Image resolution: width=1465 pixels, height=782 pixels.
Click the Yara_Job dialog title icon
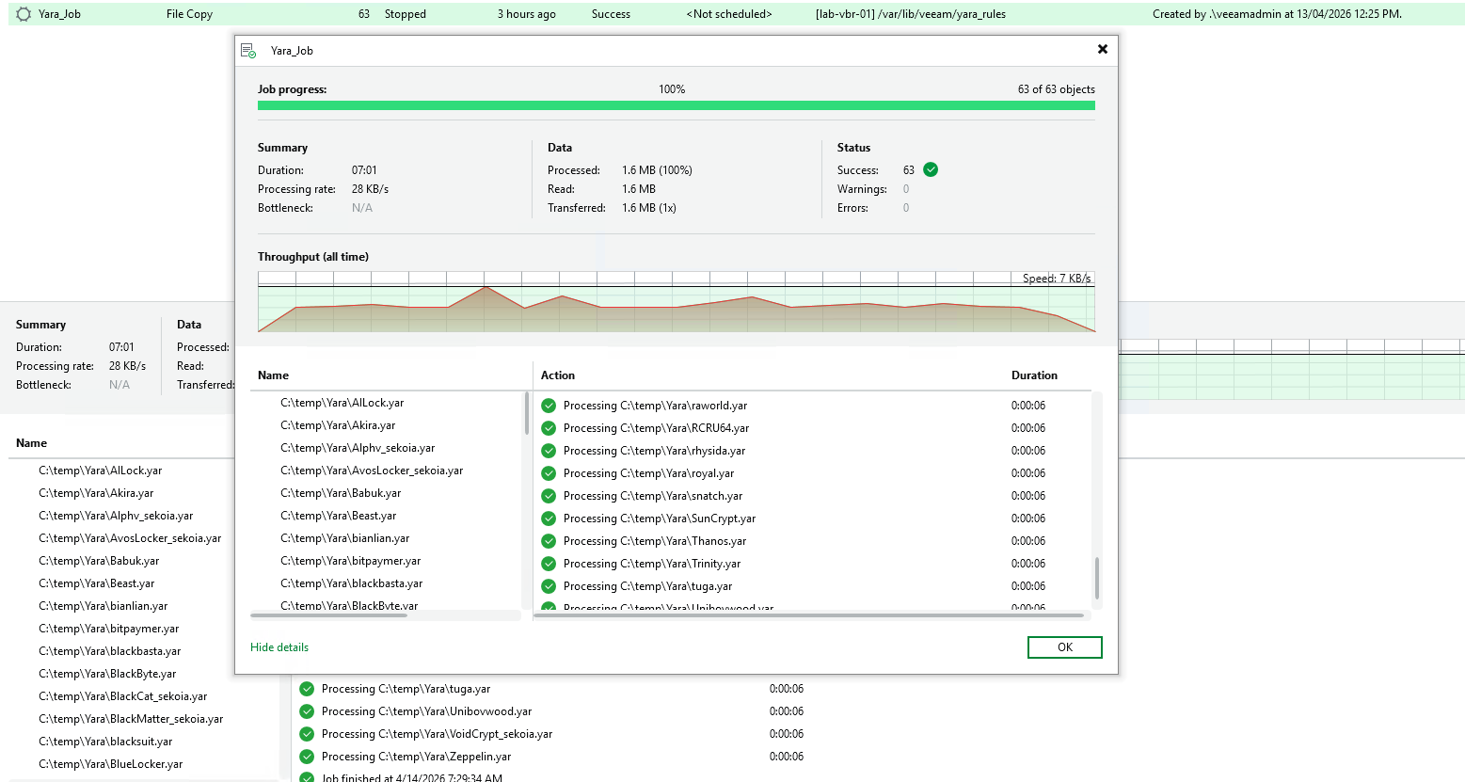click(248, 51)
